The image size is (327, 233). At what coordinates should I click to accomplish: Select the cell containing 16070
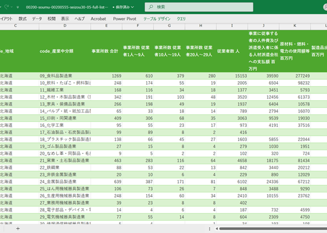(295, 111)
